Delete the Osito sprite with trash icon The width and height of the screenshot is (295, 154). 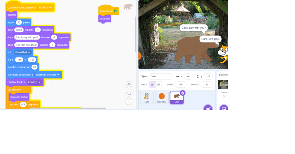183,93
